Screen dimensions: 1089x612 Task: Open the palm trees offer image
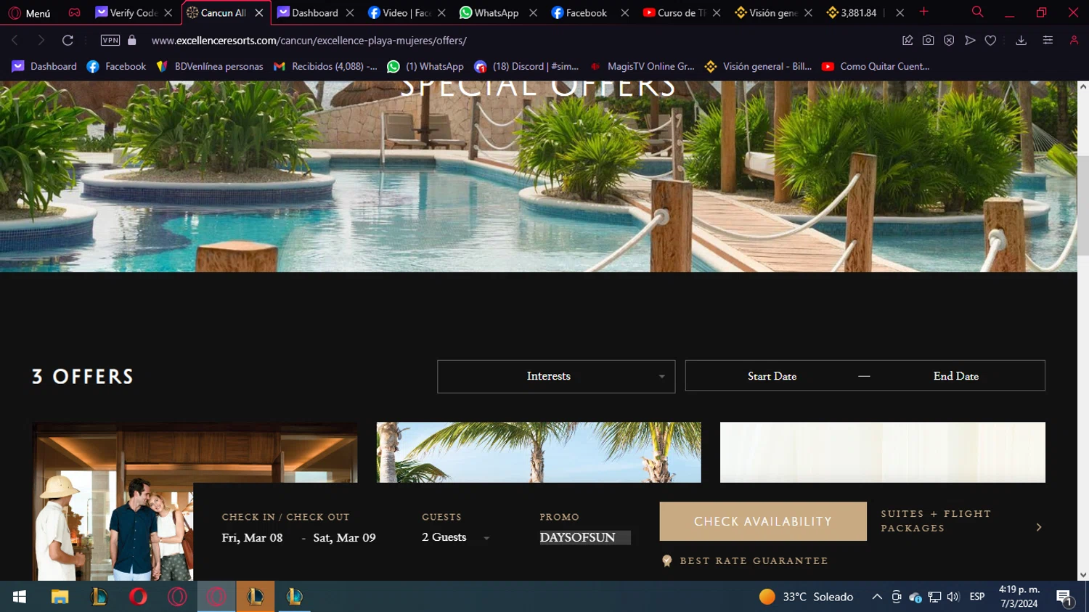coord(539,452)
